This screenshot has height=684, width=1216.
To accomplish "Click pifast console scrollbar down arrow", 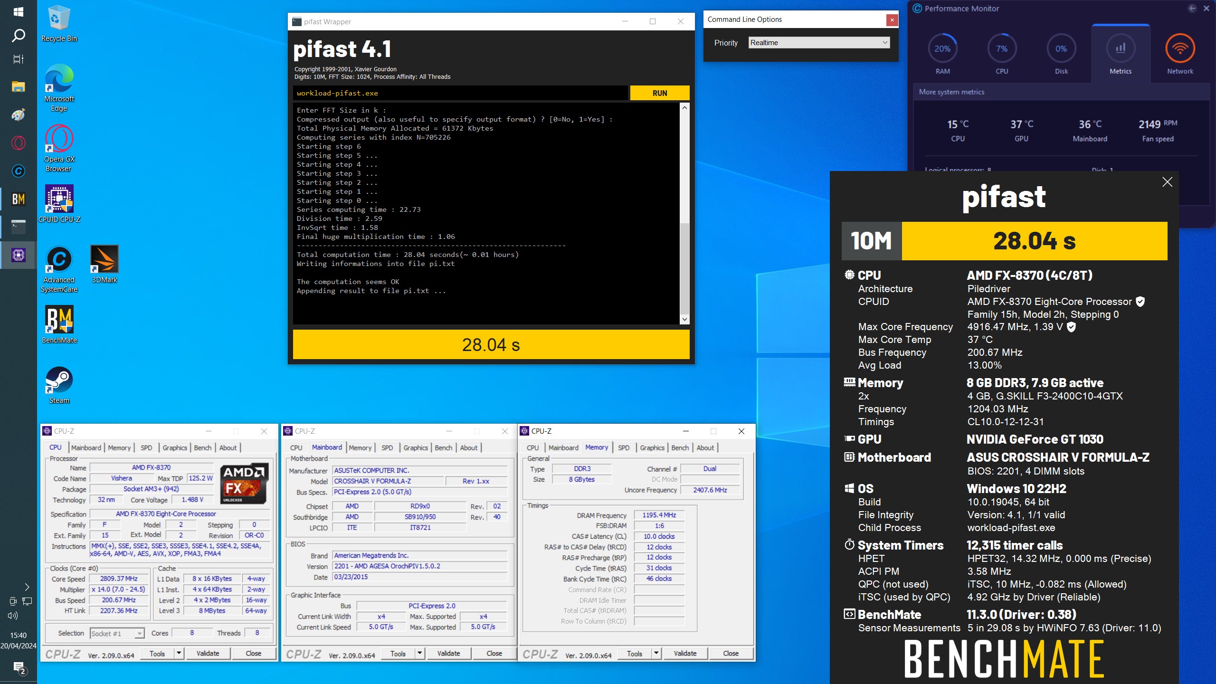I will [x=684, y=319].
